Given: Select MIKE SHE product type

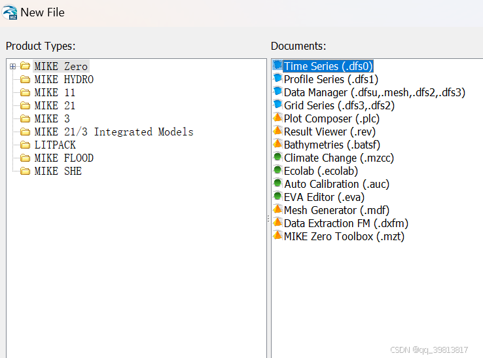Looking at the screenshot, I should pyautogui.click(x=58, y=171).
